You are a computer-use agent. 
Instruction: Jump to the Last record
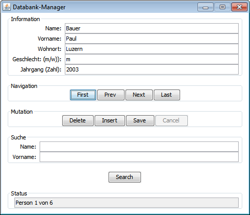tap(167, 95)
